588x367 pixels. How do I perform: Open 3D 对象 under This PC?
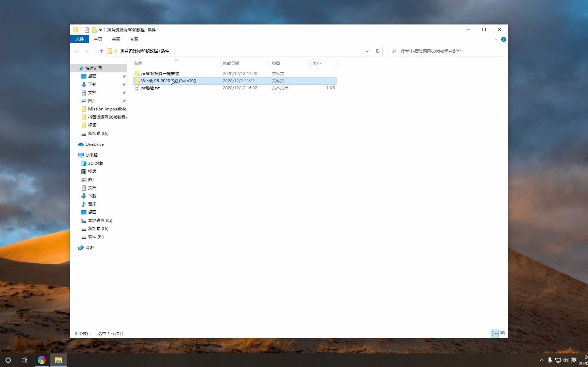95,163
